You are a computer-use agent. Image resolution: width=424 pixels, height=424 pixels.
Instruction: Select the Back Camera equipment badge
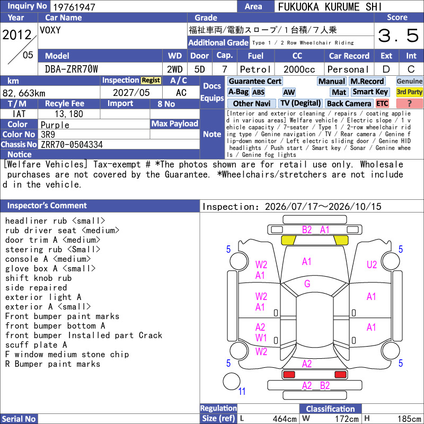coord(349,103)
